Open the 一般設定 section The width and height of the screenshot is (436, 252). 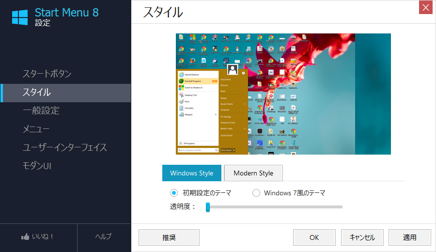[x=41, y=110]
